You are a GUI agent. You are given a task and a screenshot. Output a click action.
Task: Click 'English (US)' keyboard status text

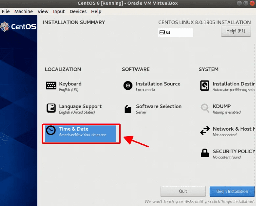69,90
